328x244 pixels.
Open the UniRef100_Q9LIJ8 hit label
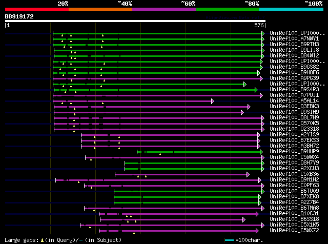click(x=294, y=50)
